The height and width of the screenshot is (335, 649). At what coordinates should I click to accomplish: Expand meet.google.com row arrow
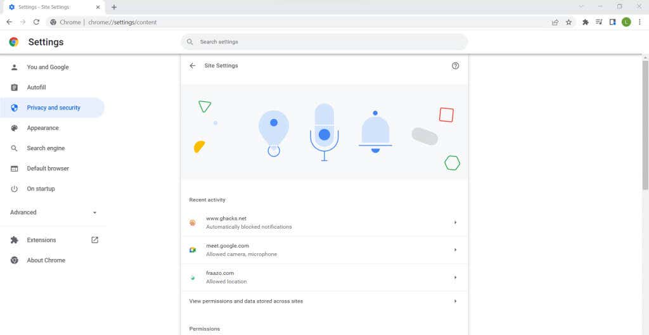[x=455, y=250]
